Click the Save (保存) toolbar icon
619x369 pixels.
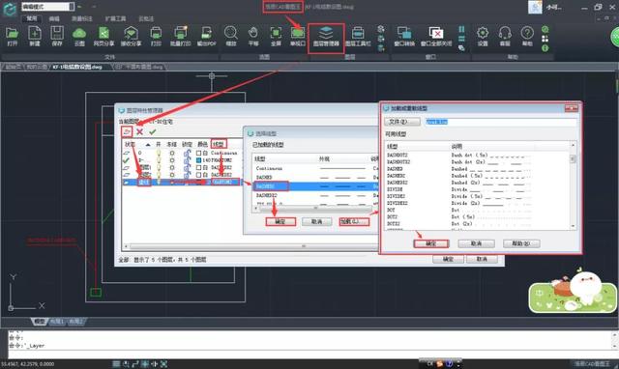(x=57, y=37)
